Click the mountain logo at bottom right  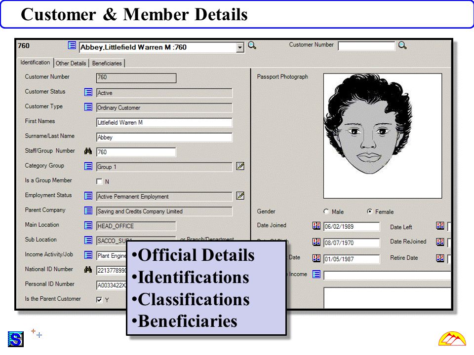(x=452, y=339)
